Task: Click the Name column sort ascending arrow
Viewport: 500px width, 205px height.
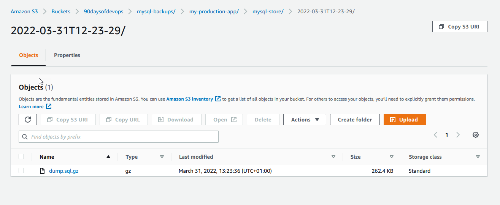Action: click(x=108, y=157)
